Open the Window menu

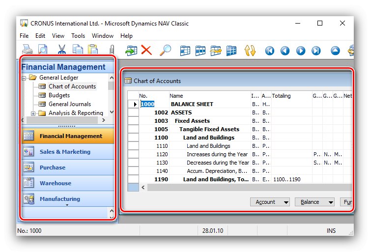tap(103, 36)
